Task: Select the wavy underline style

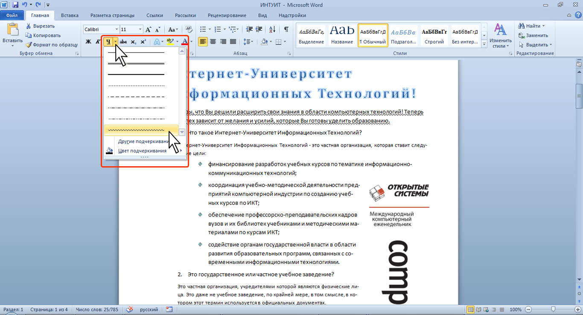Action: (x=141, y=130)
